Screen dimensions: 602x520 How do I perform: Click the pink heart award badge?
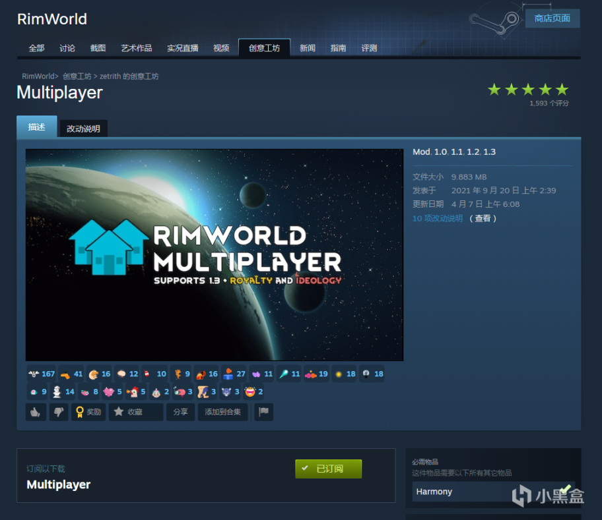coord(112,391)
